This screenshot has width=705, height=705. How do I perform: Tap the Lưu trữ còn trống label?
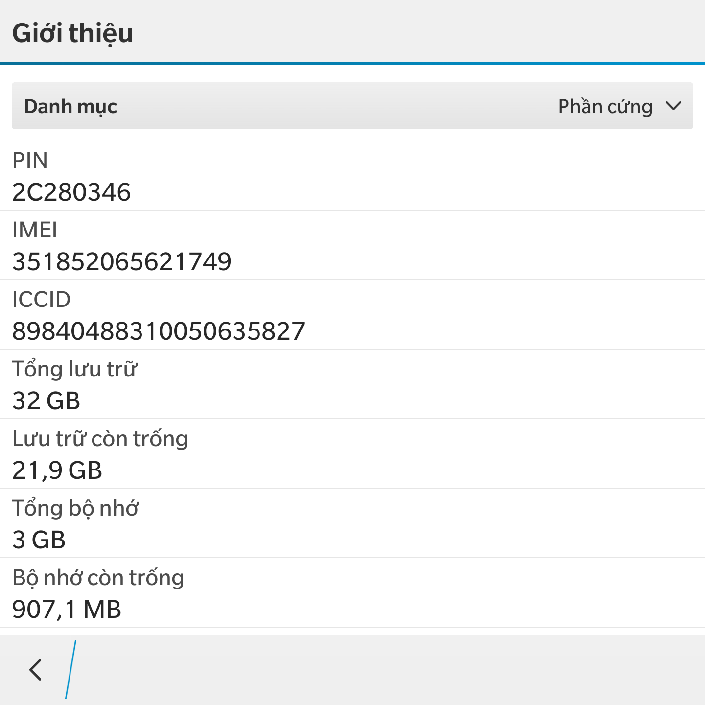click(x=100, y=439)
